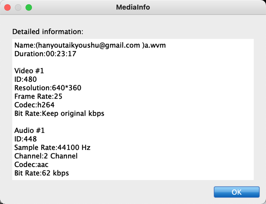This screenshot has height=204, width=266.
Task: Click the Duration:00:23:17 line
Action: click(x=45, y=54)
